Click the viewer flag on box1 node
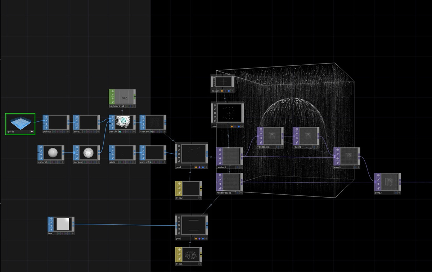This screenshot has width=432, height=272. click(x=51, y=219)
